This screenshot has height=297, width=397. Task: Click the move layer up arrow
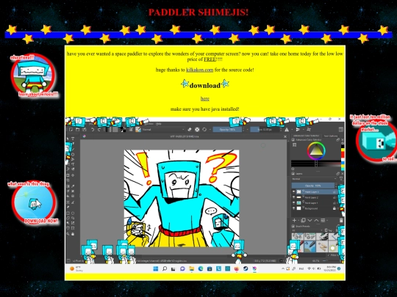[x=316, y=221]
